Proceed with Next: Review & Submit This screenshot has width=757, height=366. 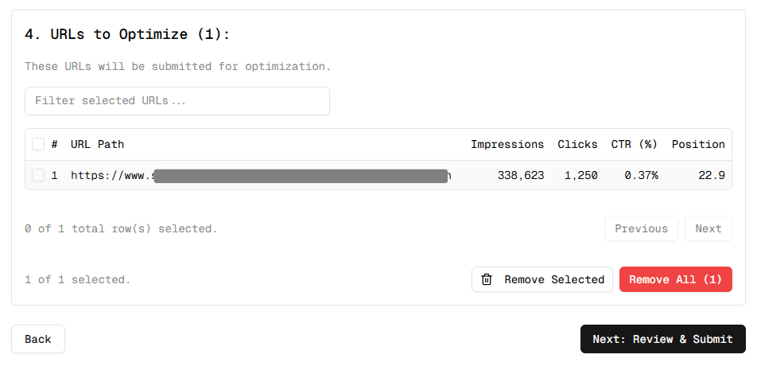point(662,339)
